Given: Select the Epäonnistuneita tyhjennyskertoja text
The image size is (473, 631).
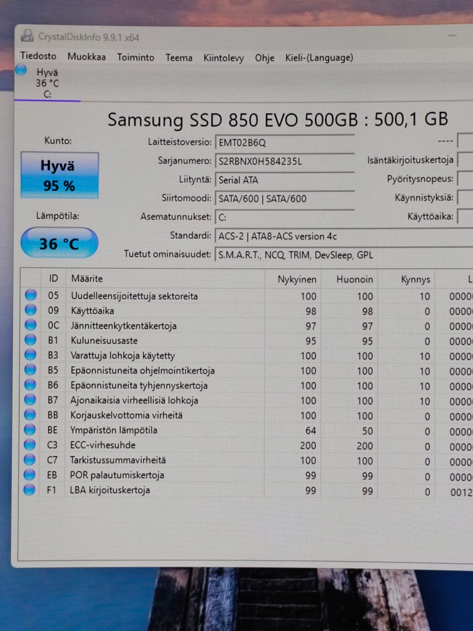Looking at the screenshot, I should point(139,386).
